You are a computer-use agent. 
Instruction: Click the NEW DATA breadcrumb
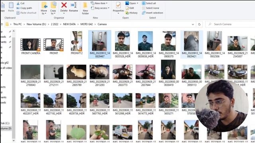point(69,24)
